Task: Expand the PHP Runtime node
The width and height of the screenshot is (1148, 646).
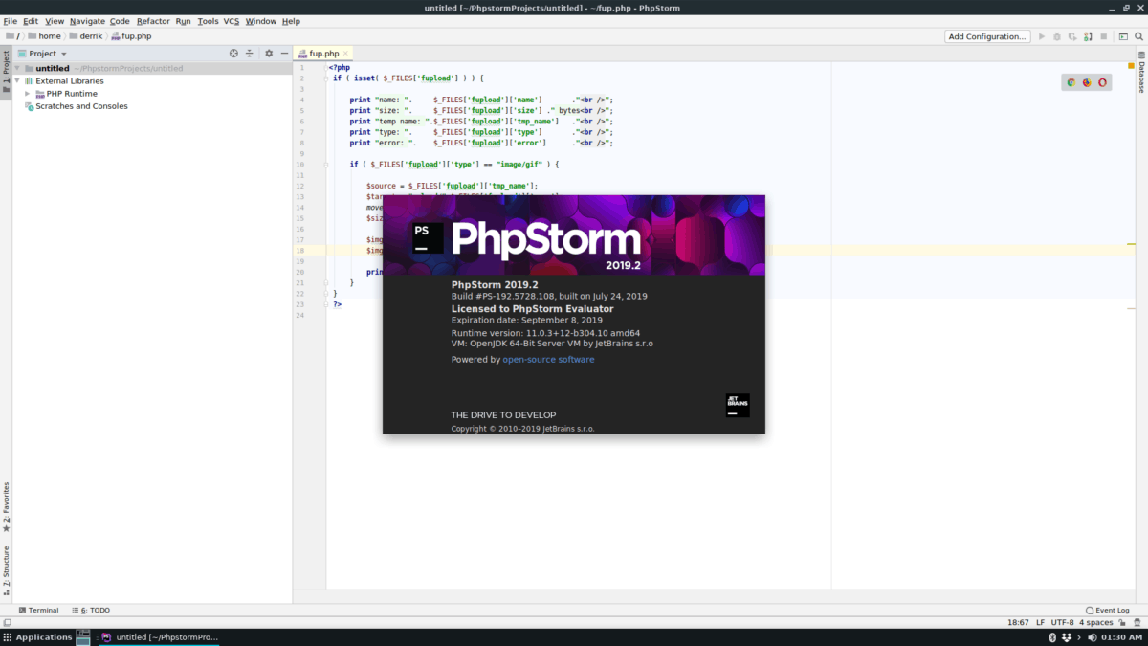Action: tap(28, 94)
